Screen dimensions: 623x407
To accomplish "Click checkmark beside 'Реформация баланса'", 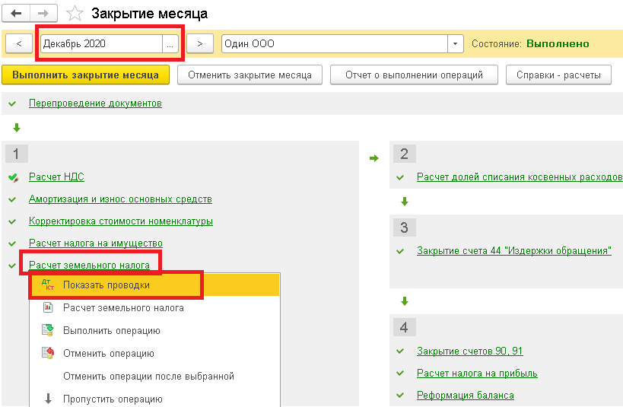I will point(400,396).
